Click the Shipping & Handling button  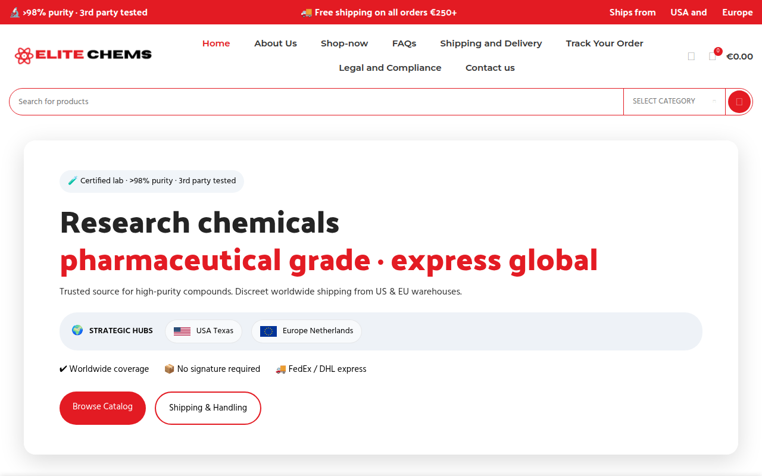pos(208,408)
